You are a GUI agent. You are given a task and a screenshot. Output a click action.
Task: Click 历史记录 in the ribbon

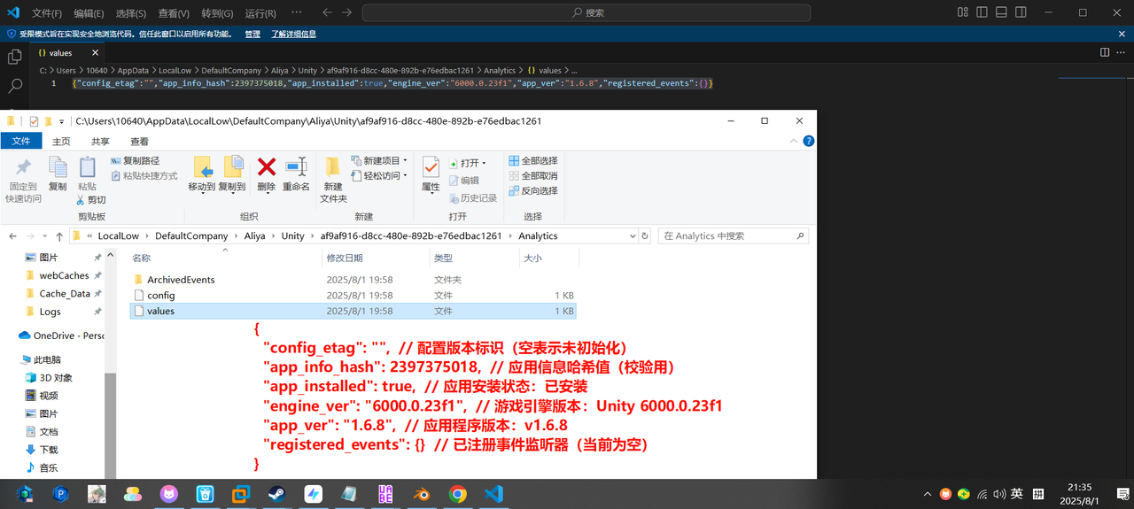click(x=473, y=198)
